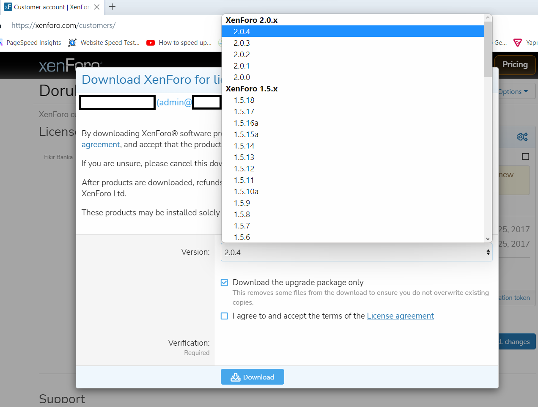
Task: Open YouTube How to speed up bookmark
Action: (179, 43)
